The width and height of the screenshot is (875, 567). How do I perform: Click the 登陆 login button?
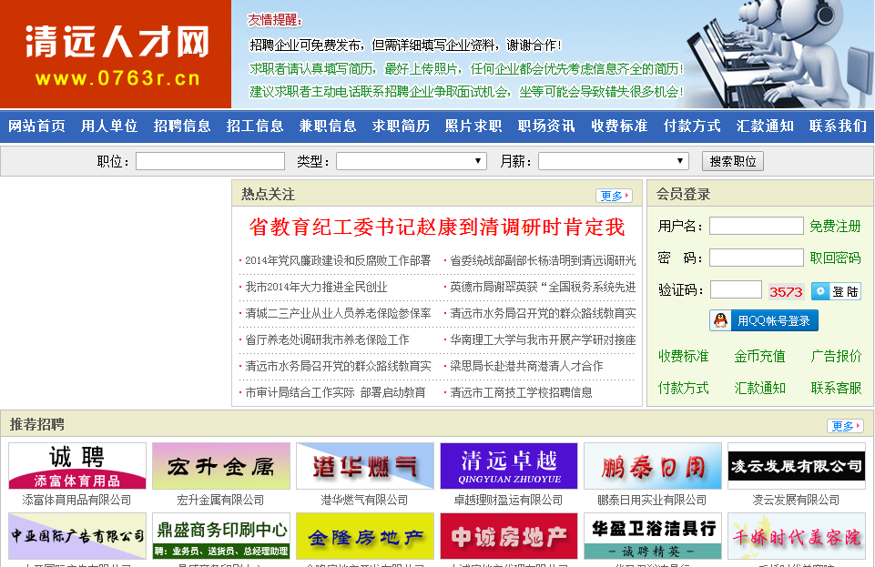tap(835, 291)
